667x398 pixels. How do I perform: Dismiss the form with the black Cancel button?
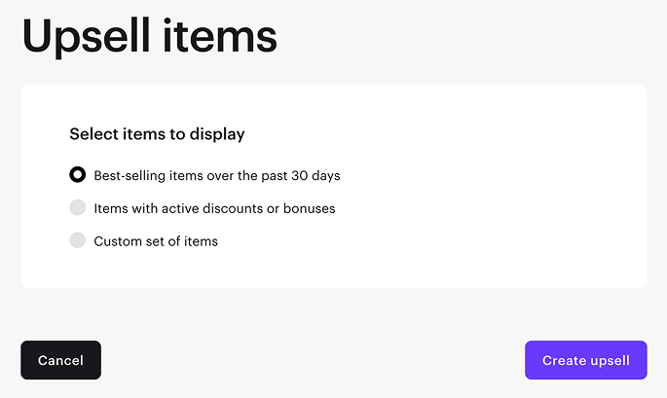[60, 360]
